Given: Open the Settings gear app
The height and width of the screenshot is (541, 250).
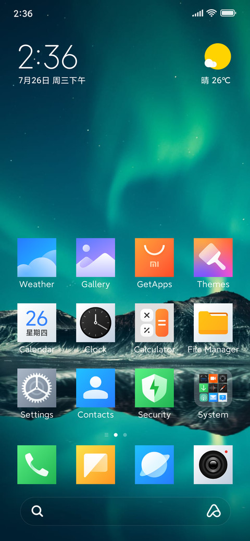Looking at the screenshot, I should pos(36,388).
